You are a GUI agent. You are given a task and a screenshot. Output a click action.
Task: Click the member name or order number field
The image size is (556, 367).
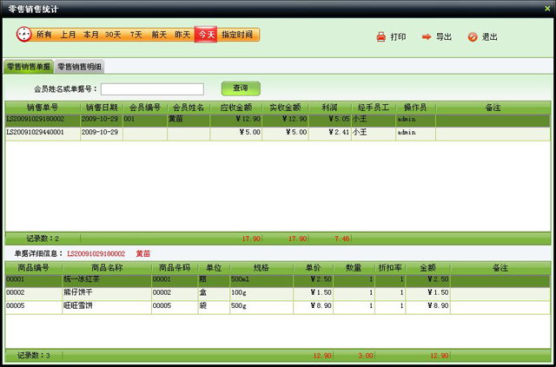click(x=152, y=88)
